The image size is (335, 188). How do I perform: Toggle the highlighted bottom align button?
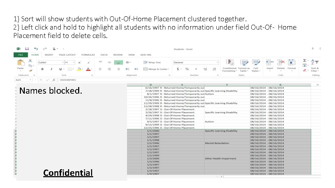pyautogui.click(x=118, y=62)
